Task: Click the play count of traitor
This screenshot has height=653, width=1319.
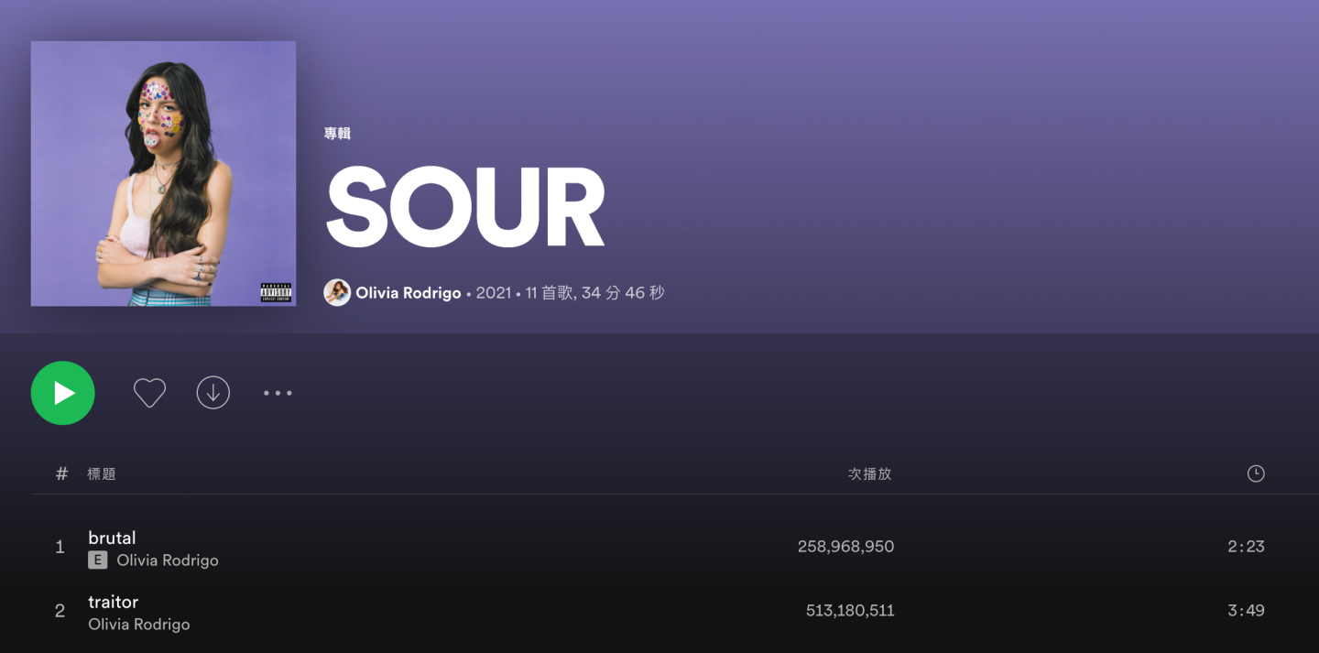Action: point(848,610)
